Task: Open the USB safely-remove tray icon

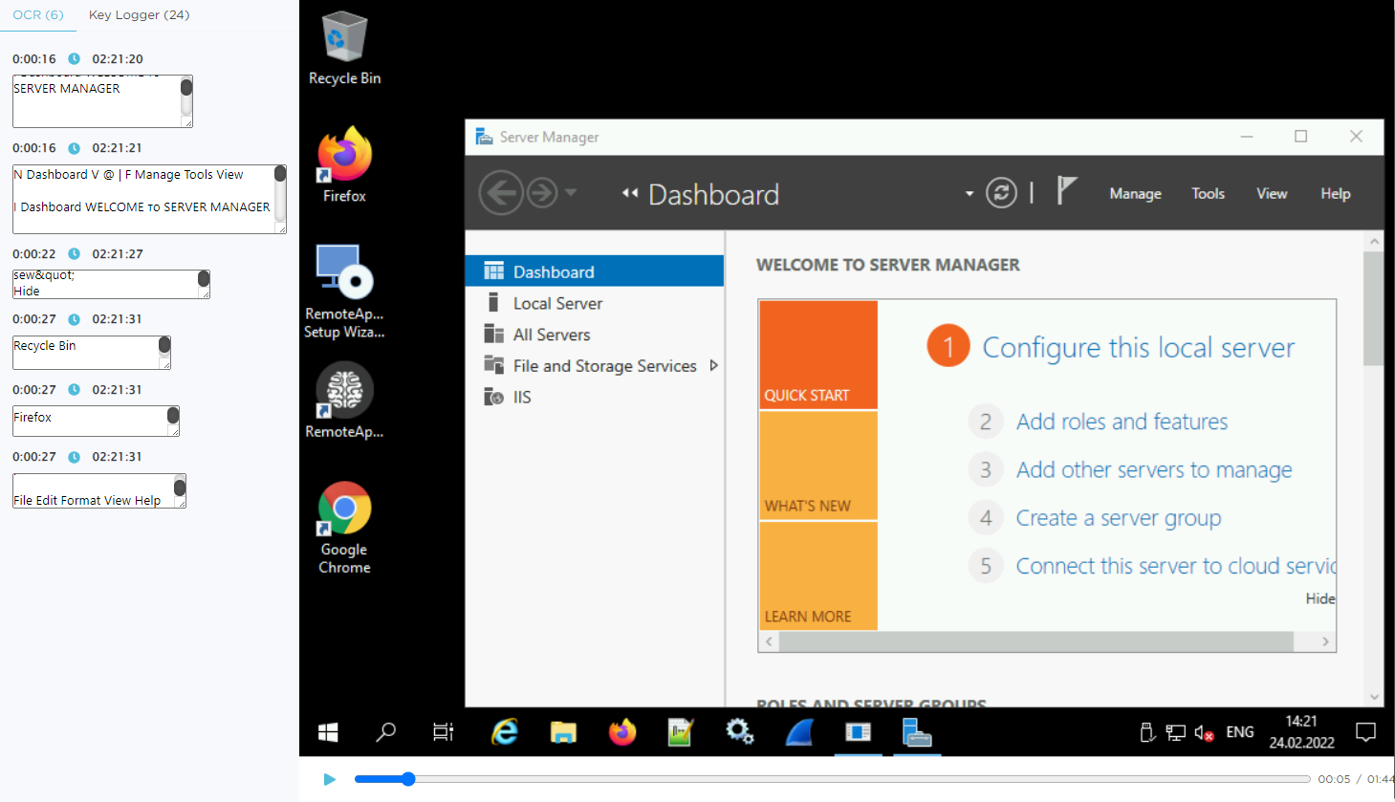Action: click(x=1147, y=733)
